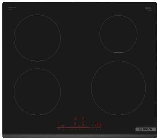Viewport: 157px width, 139px height.
Task: Select the rear-left zone display showing 3
Action: 76,118
